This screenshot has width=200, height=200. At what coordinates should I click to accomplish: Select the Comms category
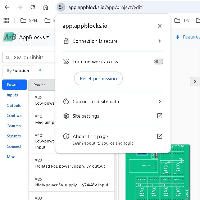click(14, 126)
